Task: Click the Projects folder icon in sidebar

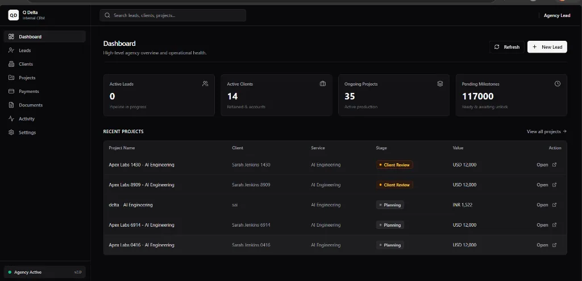Action: [x=11, y=78]
